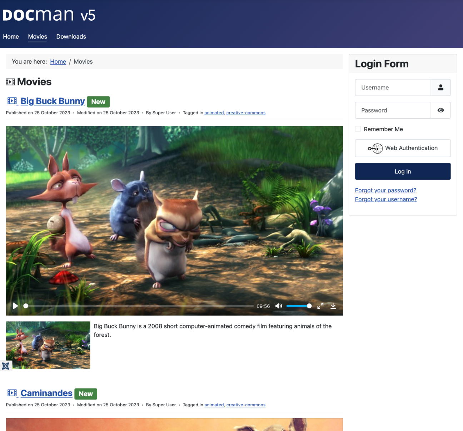Image resolution: width=463 pixels, height=431 pixels.
Task: Click the Joomla icon at the page corner
Action: tap(6, 366)
